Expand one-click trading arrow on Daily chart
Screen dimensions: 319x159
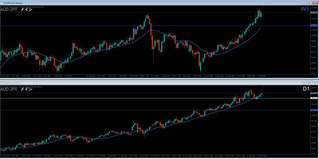1,86
